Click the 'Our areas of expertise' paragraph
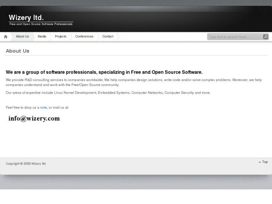The height and width of the screenshot is (204, 272). coord(108,92)
